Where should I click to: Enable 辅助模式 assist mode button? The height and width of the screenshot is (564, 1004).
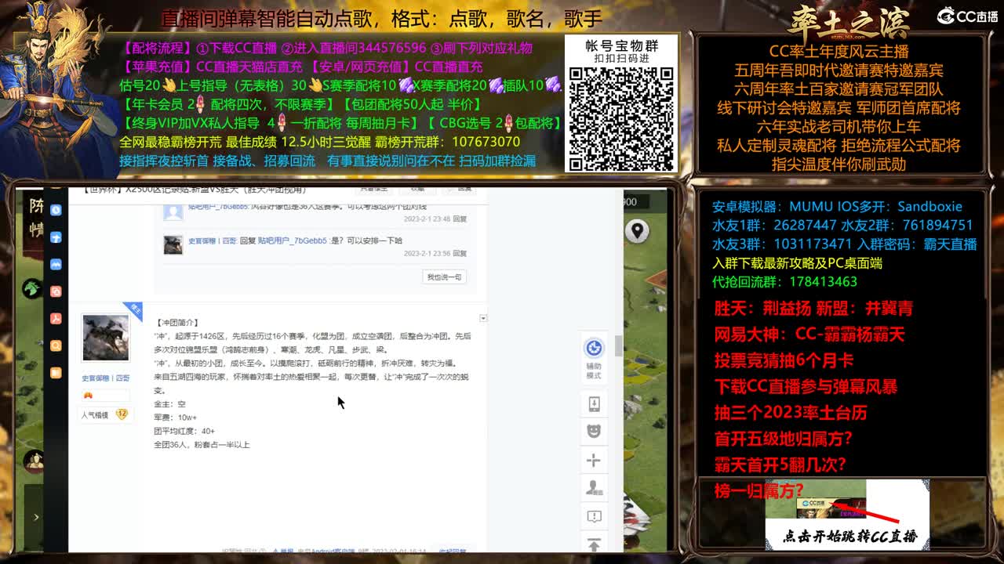(594, 358)
